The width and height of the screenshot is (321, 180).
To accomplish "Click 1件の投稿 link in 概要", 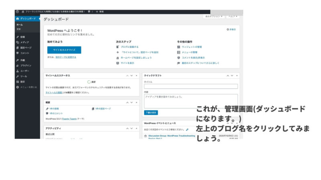I will click(54, 109).
